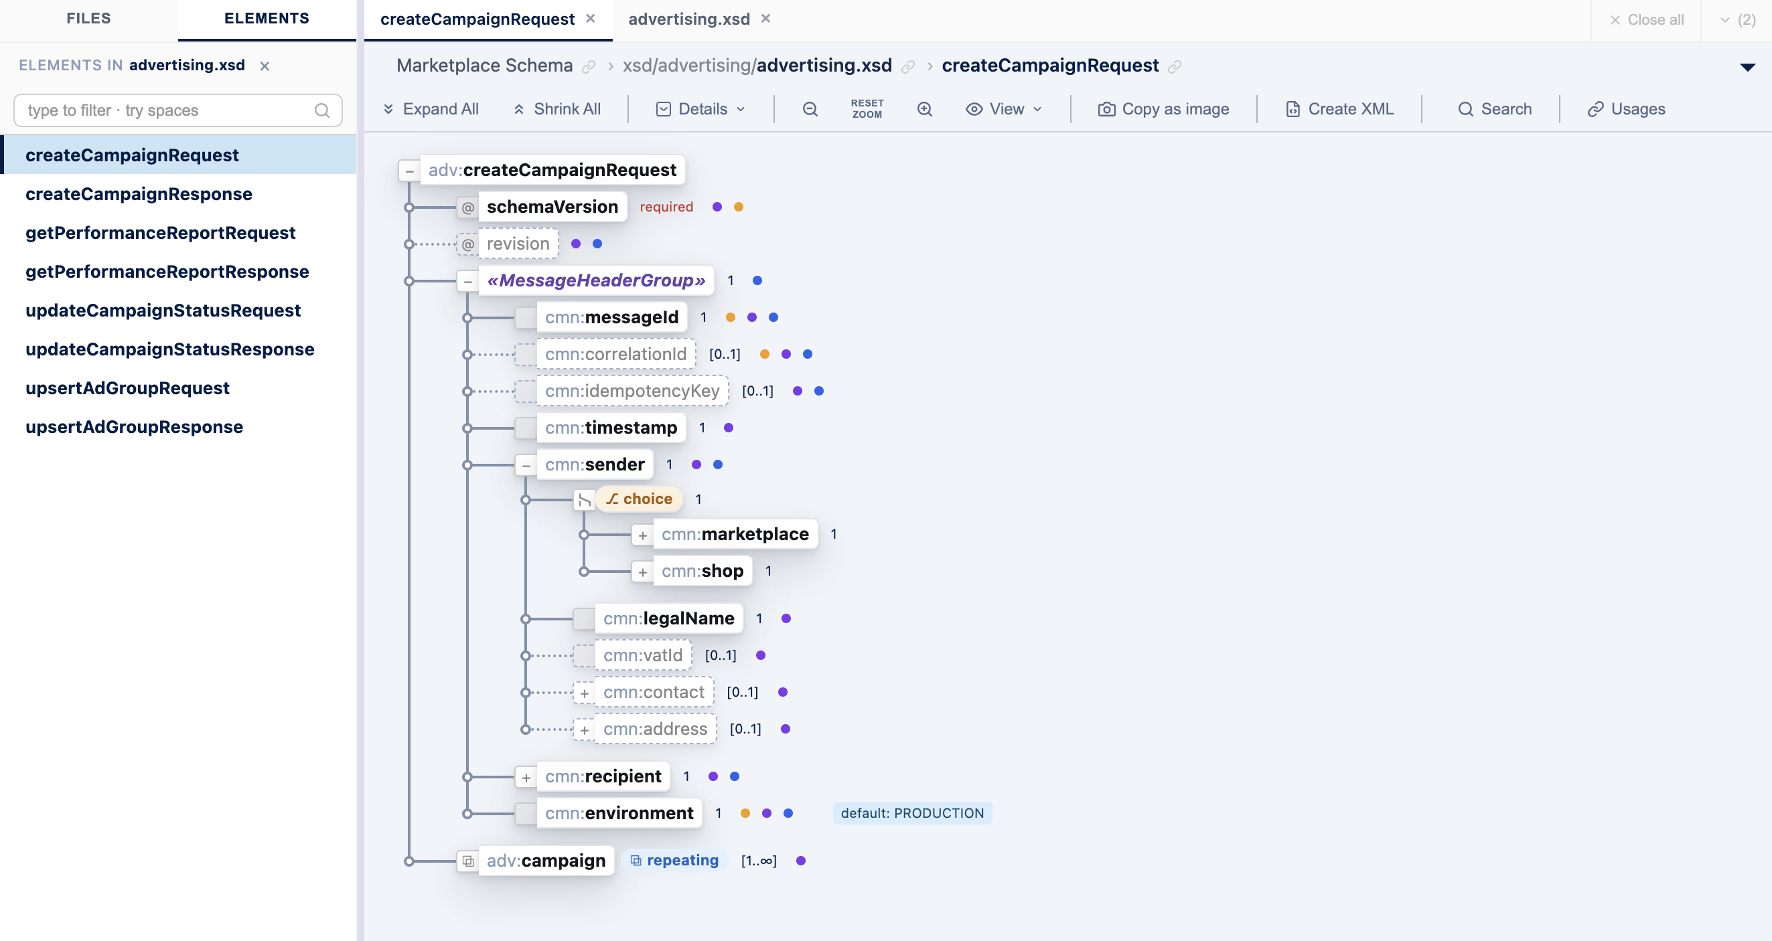Click the cmn:correlationId node
1772x941 pixels.
615,354
